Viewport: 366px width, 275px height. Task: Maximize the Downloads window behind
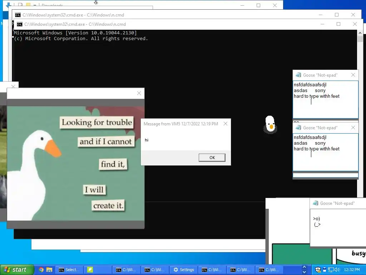click(x=258, y=5)
